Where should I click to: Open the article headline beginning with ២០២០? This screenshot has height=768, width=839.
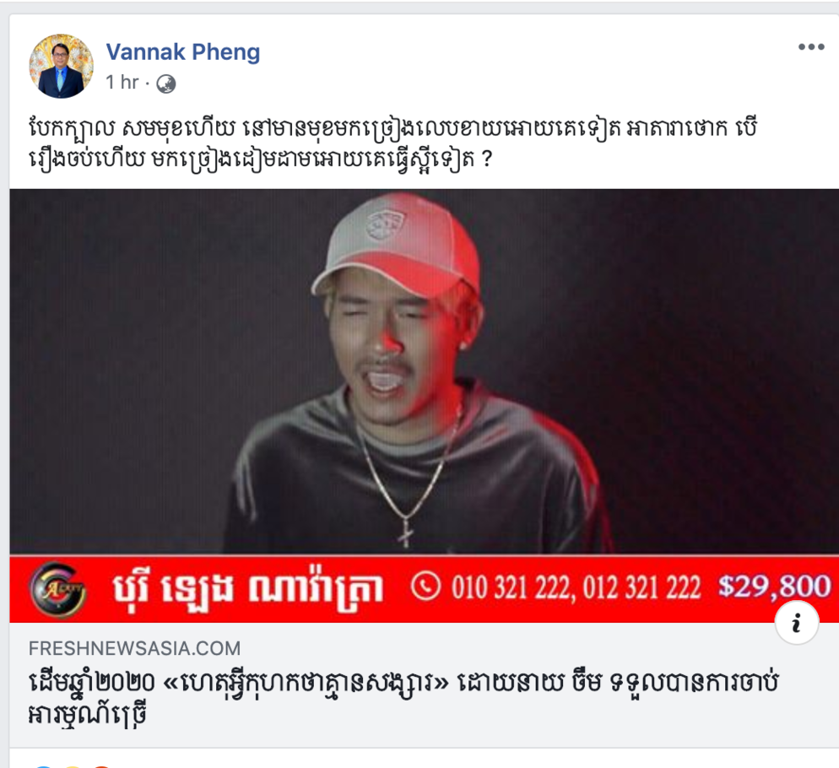point(403,698)
